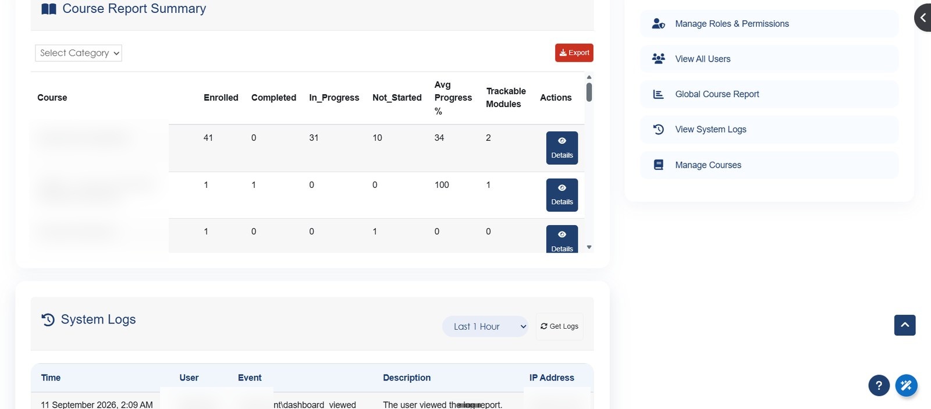Viewport: 931px width, 409px height.
Task: Click the View System Logs history icon
Action: tap(659, 129)
